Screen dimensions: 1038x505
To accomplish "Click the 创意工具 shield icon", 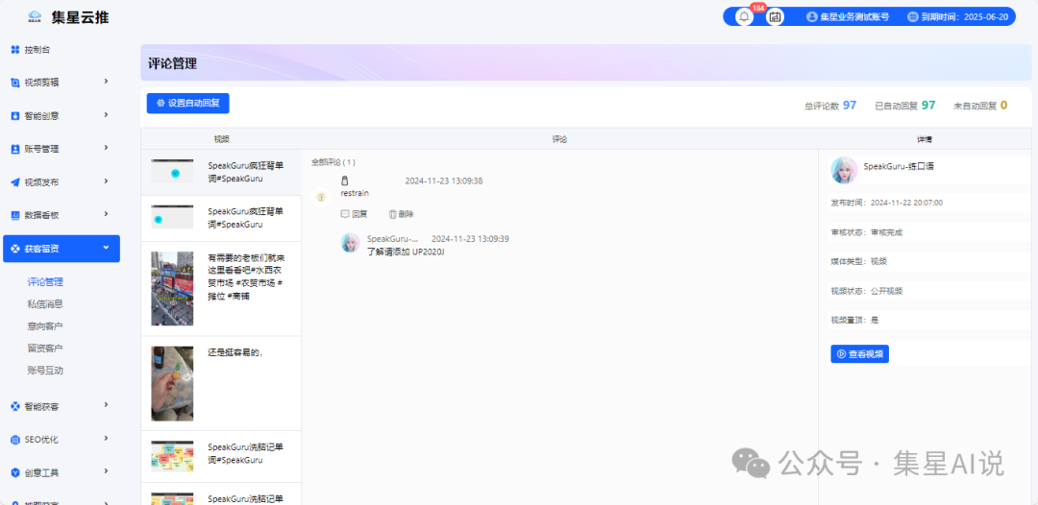I will tap(15, 472).
